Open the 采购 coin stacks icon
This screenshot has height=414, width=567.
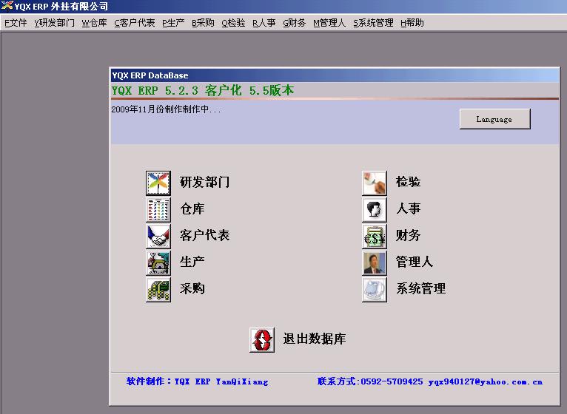point(158,289)
